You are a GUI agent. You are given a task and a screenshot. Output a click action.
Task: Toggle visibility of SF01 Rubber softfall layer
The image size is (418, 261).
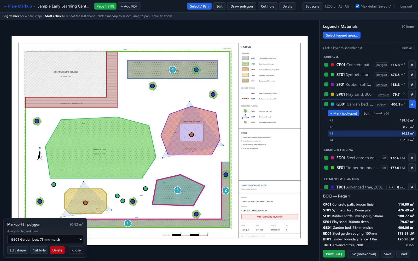[326, 85]
